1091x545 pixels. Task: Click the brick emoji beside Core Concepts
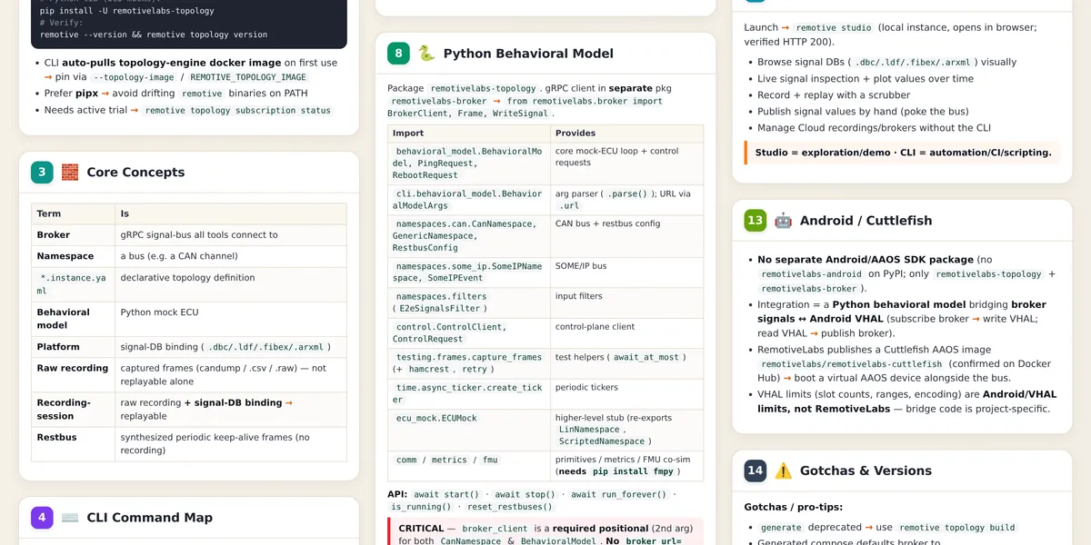point(70,172)
